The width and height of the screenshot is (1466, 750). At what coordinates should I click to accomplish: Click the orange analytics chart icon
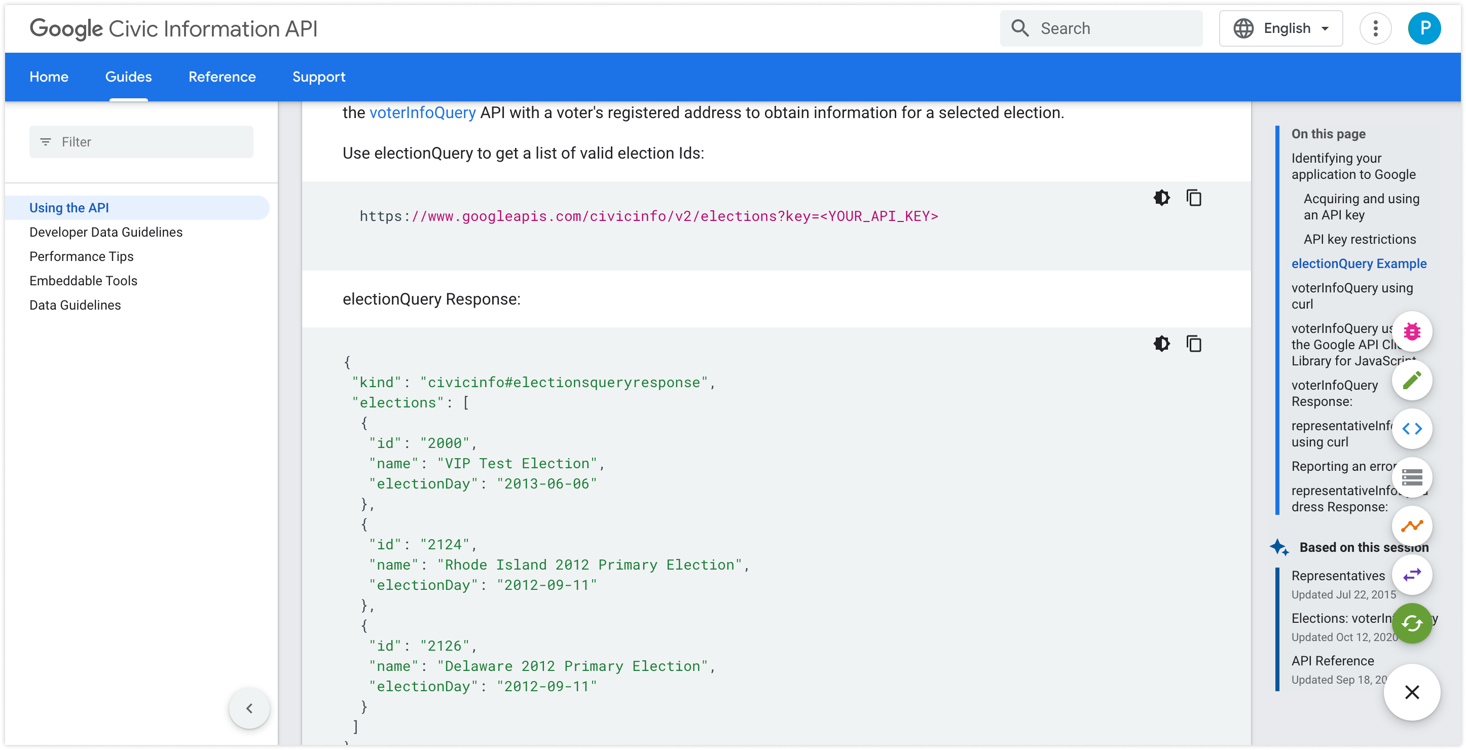coord(1411,526)
